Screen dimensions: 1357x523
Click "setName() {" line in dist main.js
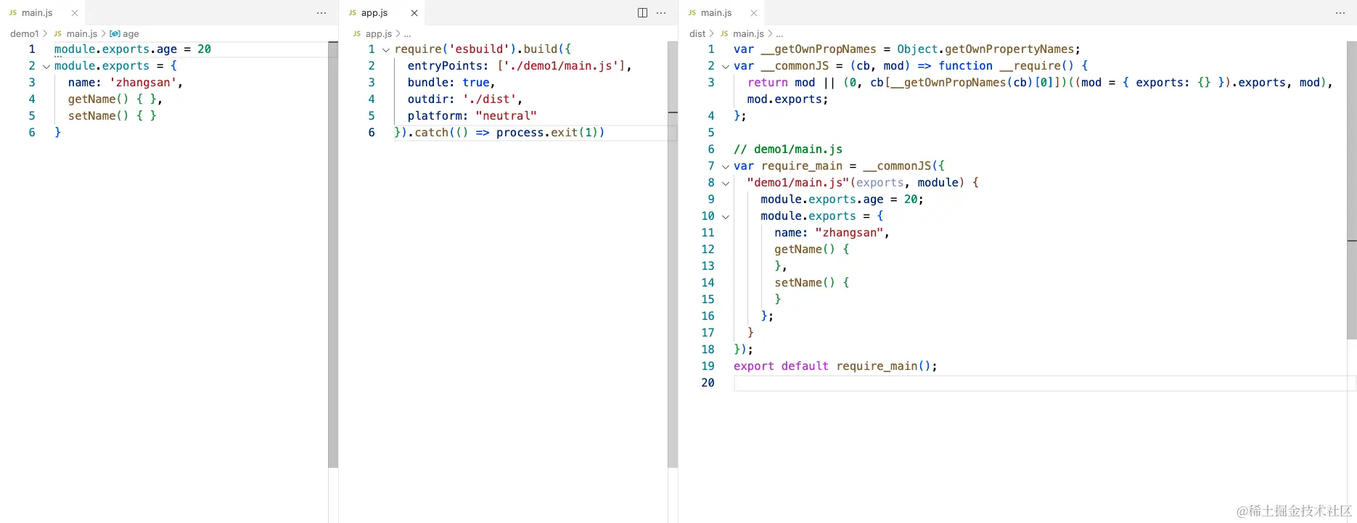point(812,283)
